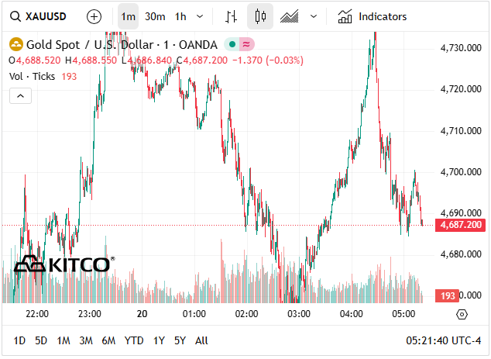Set date range to 1D

[x=20, y=340]
